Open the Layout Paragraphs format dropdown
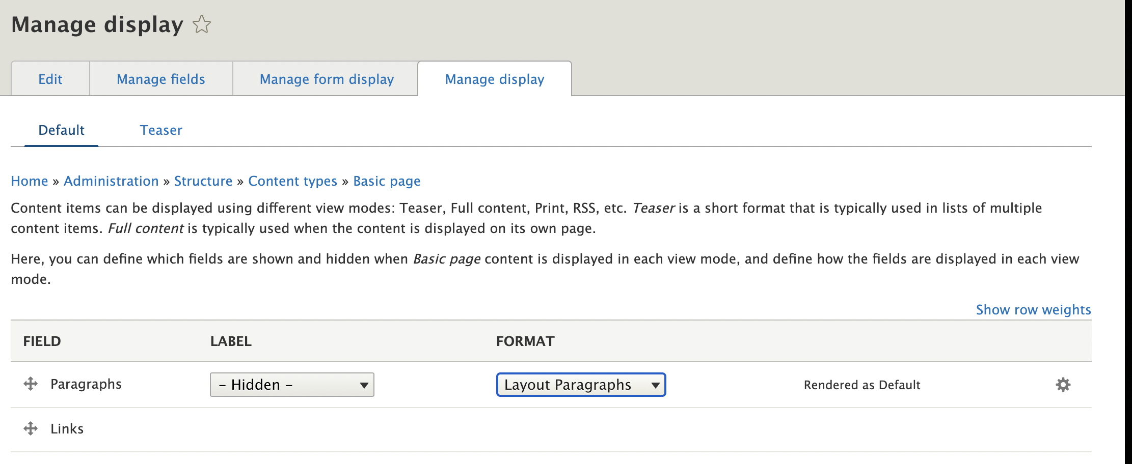The width and height of the screenshot is (1132, 464). point(580,385)
